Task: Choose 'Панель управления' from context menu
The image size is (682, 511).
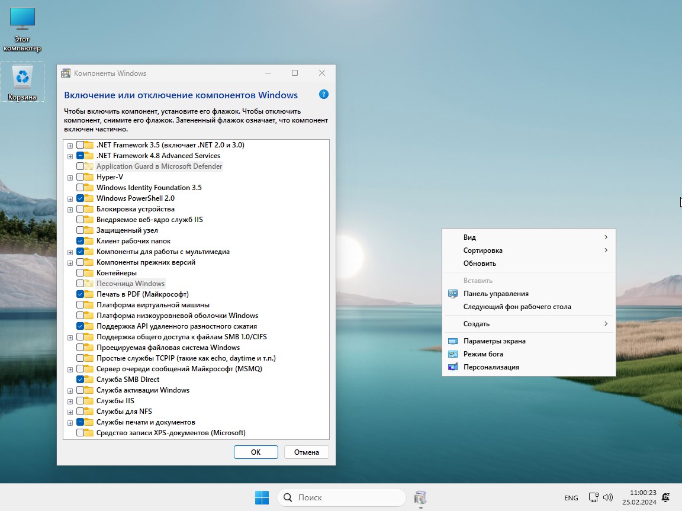Action: click(496, 294)
